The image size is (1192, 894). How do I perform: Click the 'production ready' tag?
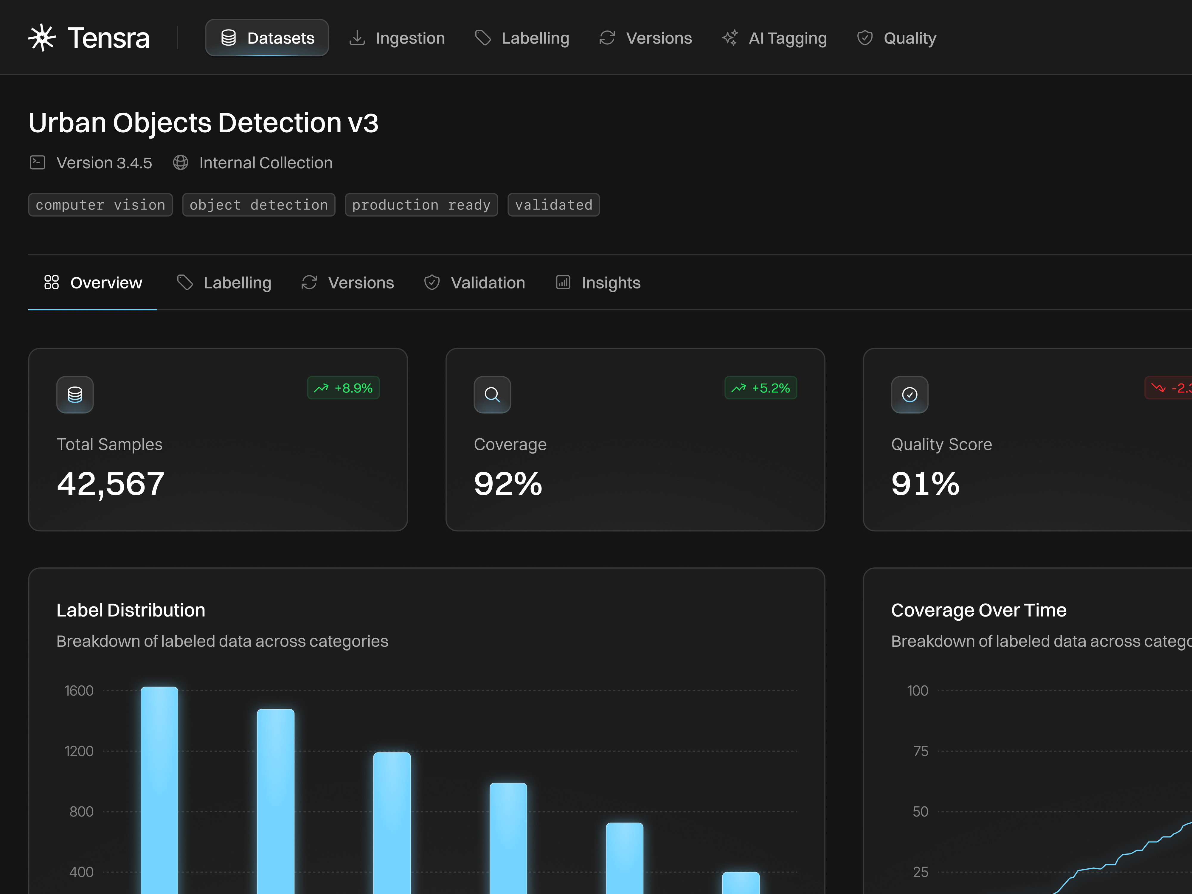(421, 205)
